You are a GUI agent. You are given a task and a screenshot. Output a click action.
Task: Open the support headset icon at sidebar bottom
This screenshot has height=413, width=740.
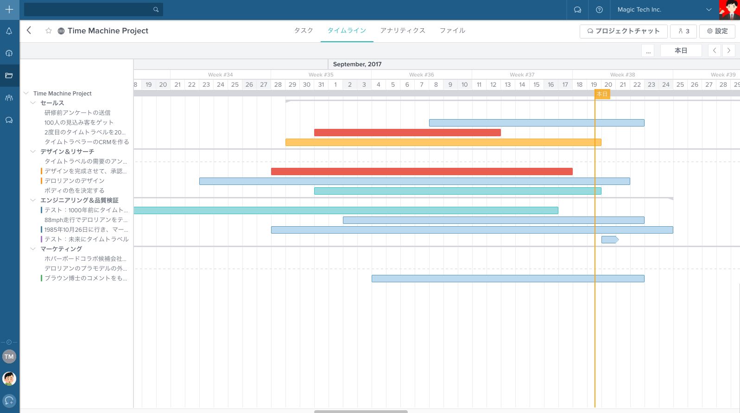click(9, 401)
